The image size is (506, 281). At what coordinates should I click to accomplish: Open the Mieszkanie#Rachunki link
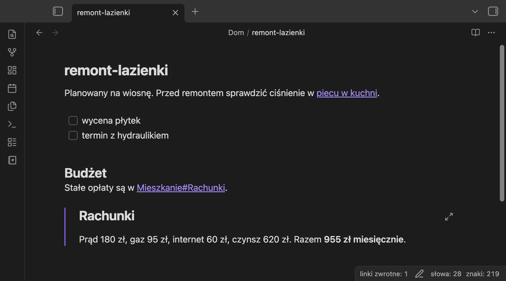[x=181, y=188]
